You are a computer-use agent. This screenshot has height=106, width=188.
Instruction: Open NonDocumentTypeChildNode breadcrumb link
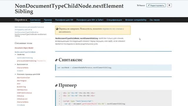26,32
